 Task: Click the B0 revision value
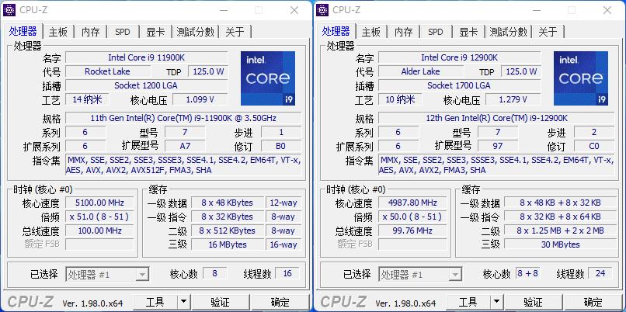click(281, 146)
